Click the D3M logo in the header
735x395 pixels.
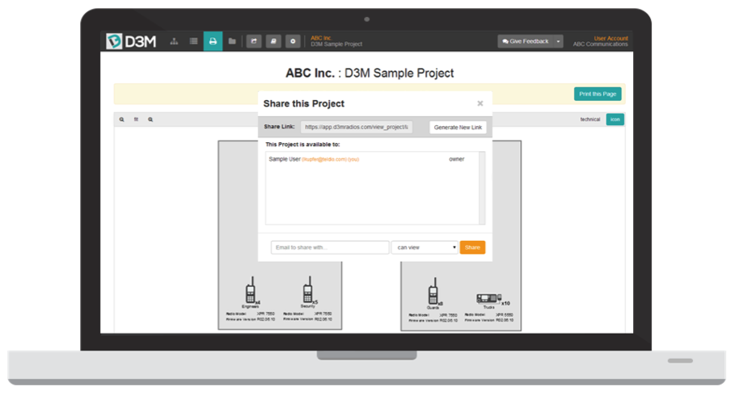[x=131, y=41]
